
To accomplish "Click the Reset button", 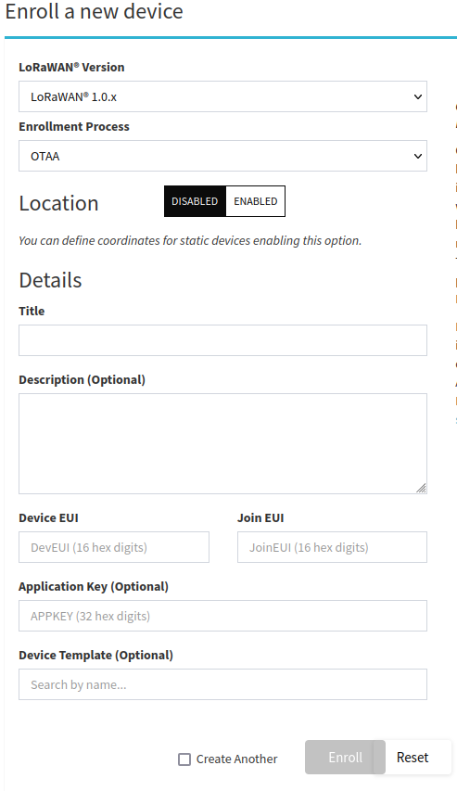I will coord(413,758).
